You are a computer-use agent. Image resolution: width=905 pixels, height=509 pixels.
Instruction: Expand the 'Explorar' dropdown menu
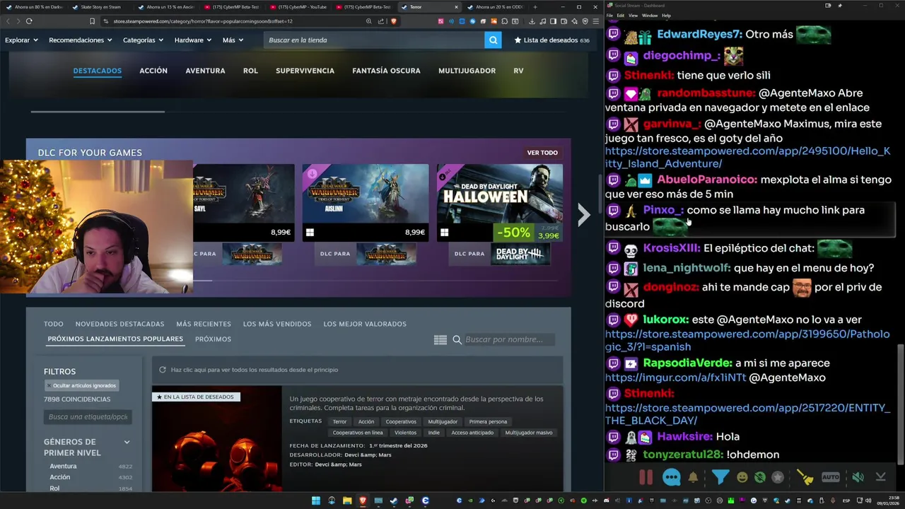coord(21,40)
